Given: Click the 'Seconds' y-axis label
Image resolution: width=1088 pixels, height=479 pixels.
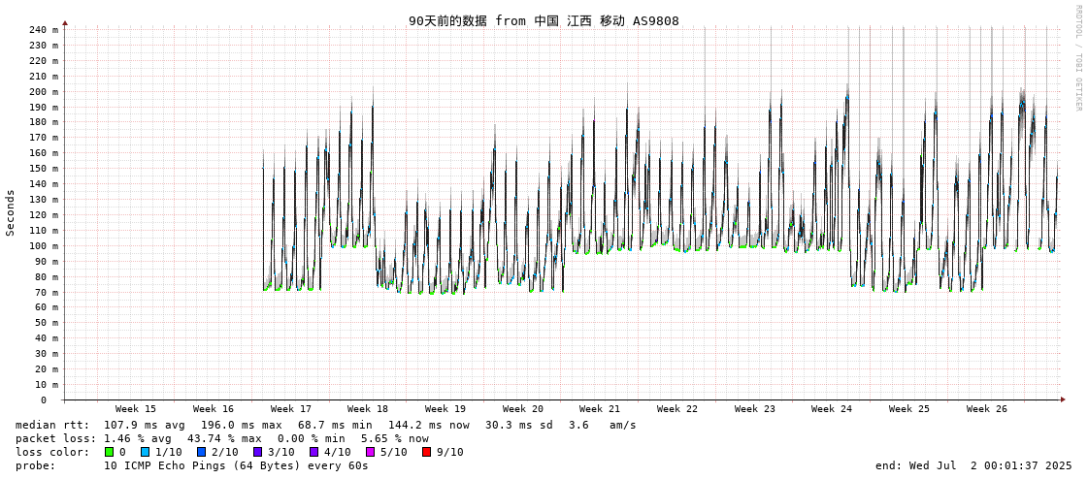Looking at the screenshot, I should click(x=11, y=212).
